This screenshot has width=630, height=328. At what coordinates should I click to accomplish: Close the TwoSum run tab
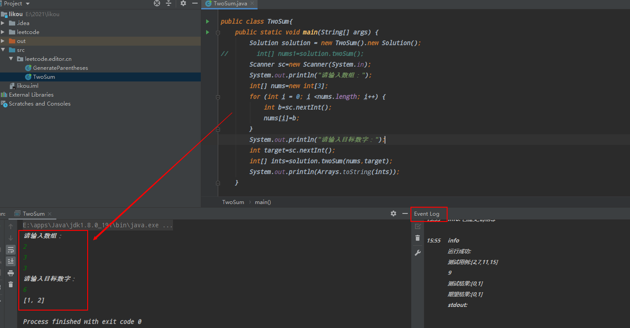coord(50,214)
